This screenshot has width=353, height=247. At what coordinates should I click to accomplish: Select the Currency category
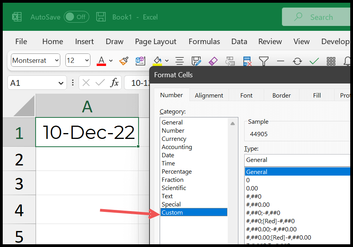tap(194, 139)
